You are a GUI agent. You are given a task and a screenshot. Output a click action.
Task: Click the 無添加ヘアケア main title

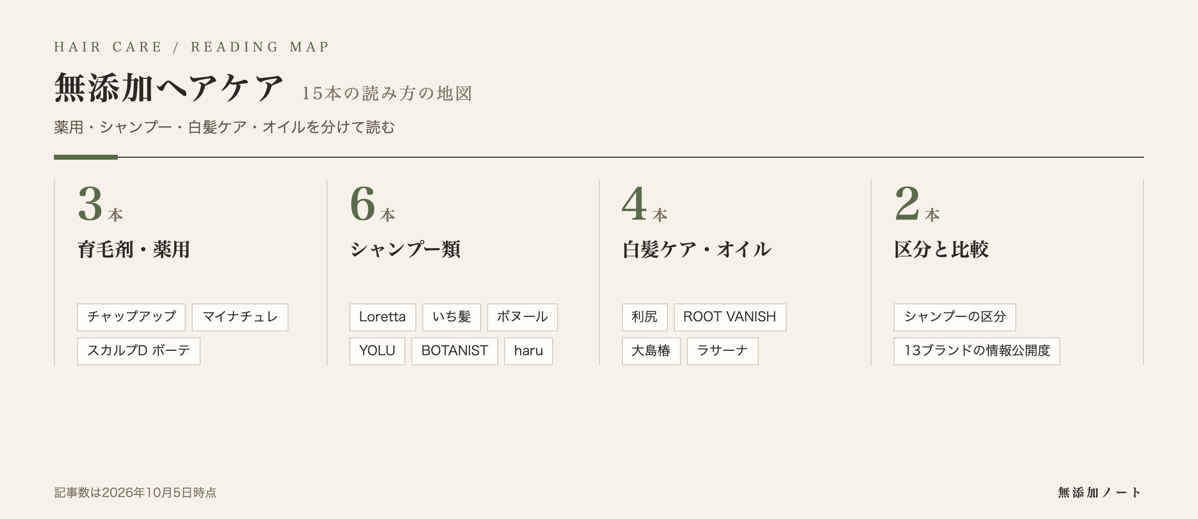169,88
